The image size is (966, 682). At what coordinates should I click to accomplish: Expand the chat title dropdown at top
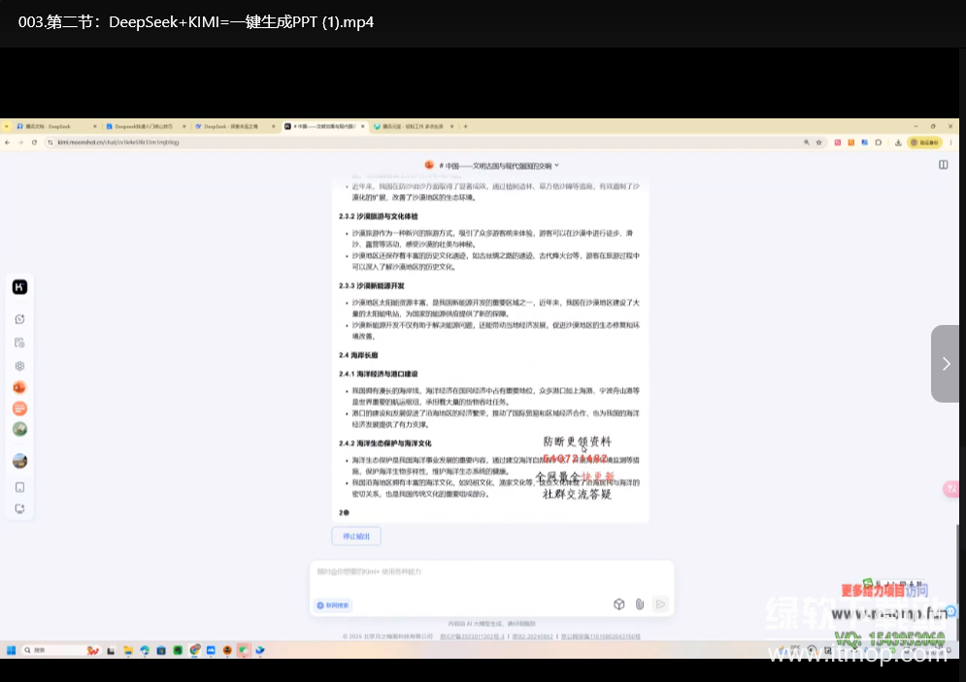pyautogui.click(x=556, y=166)
